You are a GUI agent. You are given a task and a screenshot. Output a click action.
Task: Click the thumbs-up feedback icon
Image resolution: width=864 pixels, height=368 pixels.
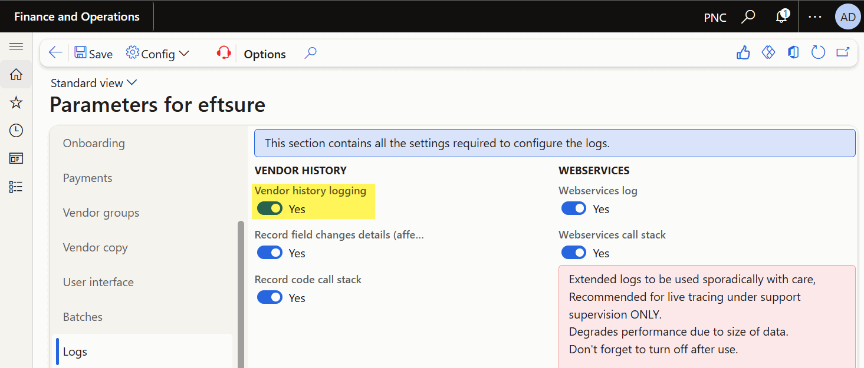tap(743, 52)
